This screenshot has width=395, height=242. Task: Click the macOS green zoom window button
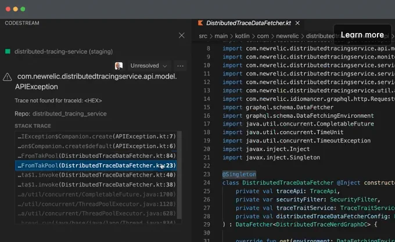click(23, 9)
